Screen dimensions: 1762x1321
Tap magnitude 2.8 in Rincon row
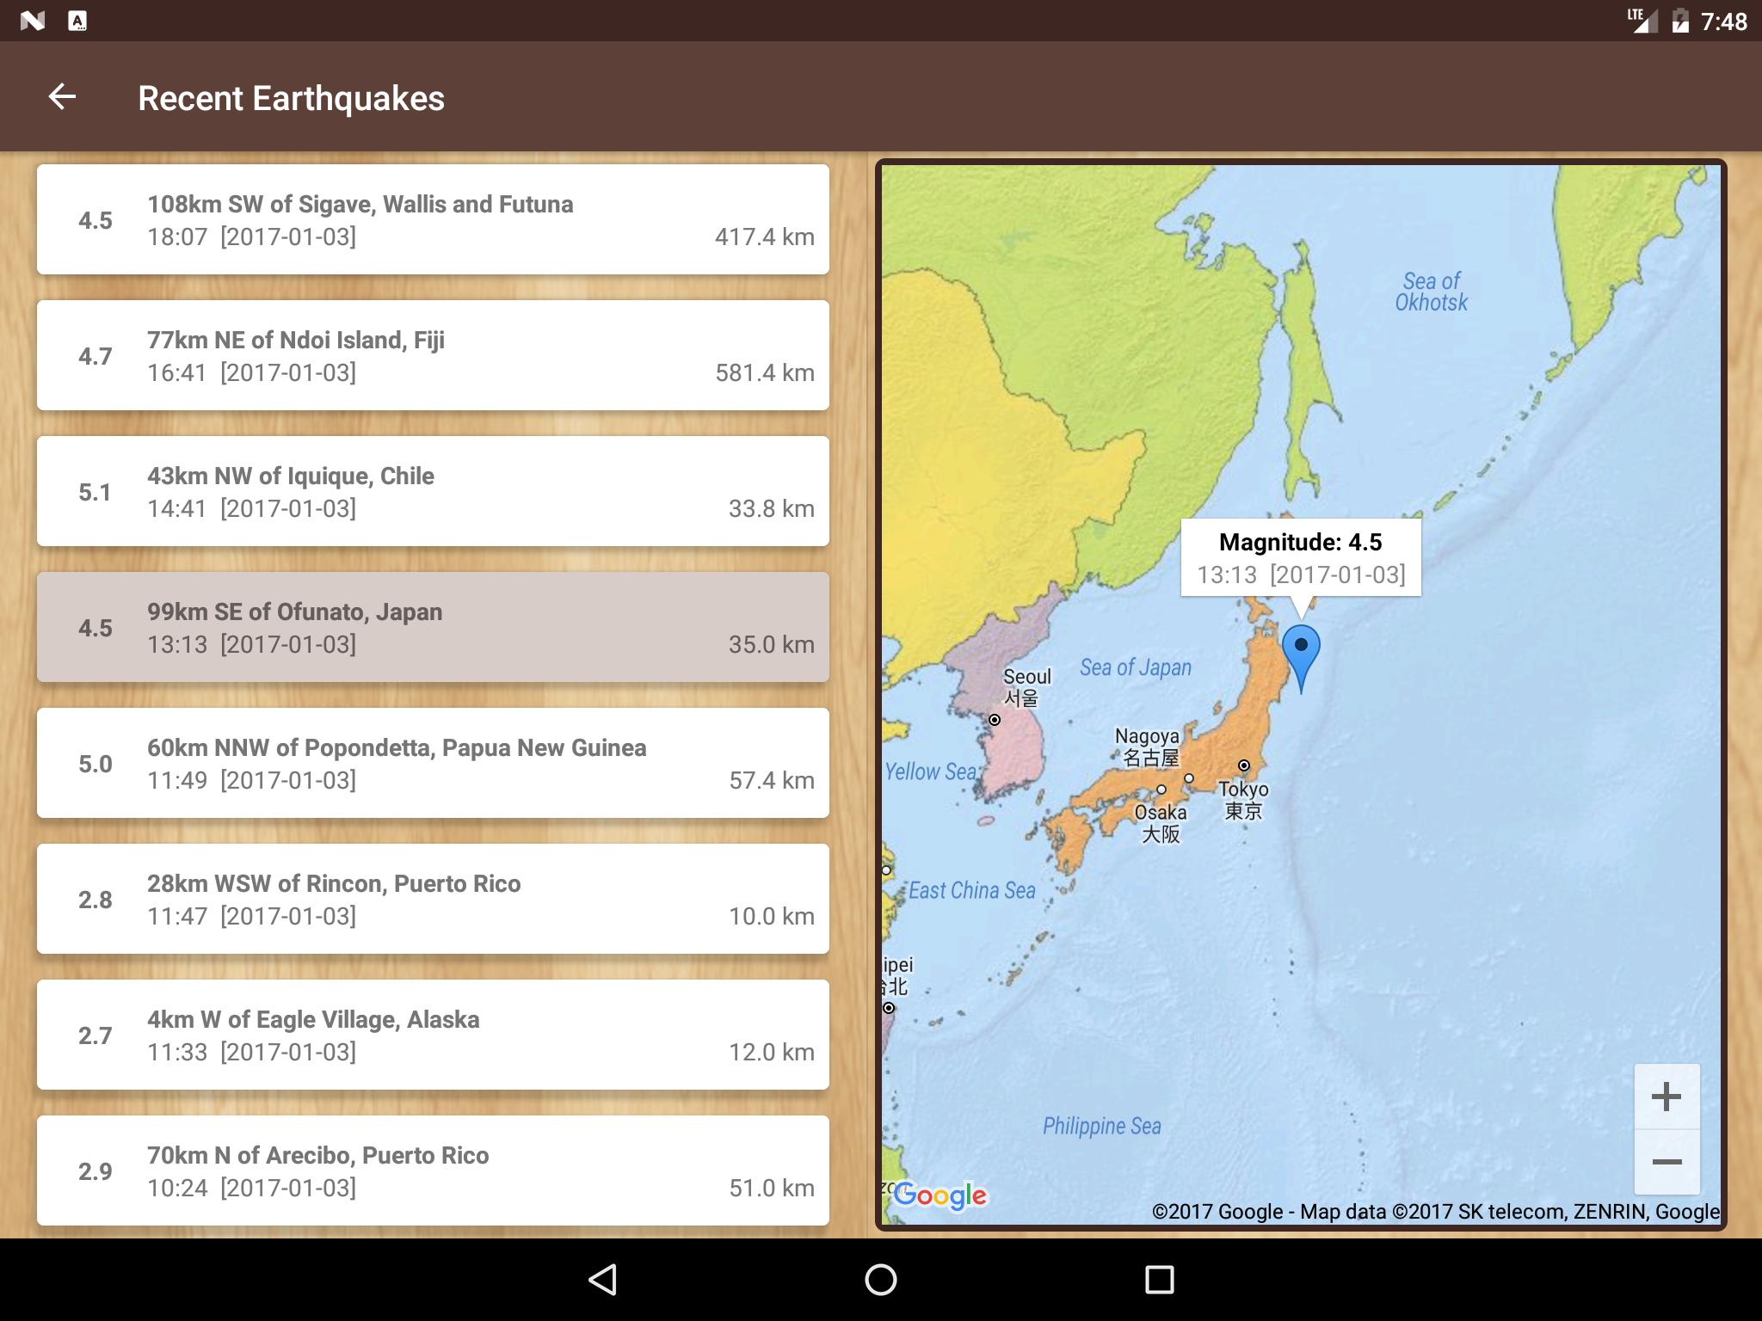[x=95, y=900]
